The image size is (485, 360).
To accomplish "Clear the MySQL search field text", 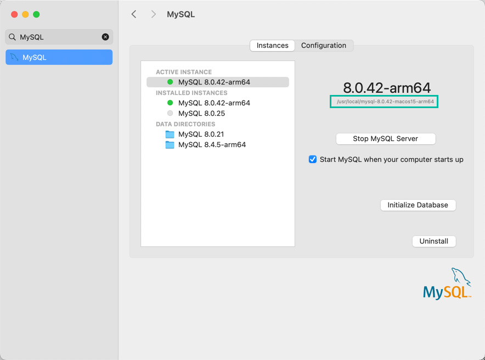I will click(x=105, y=37).
